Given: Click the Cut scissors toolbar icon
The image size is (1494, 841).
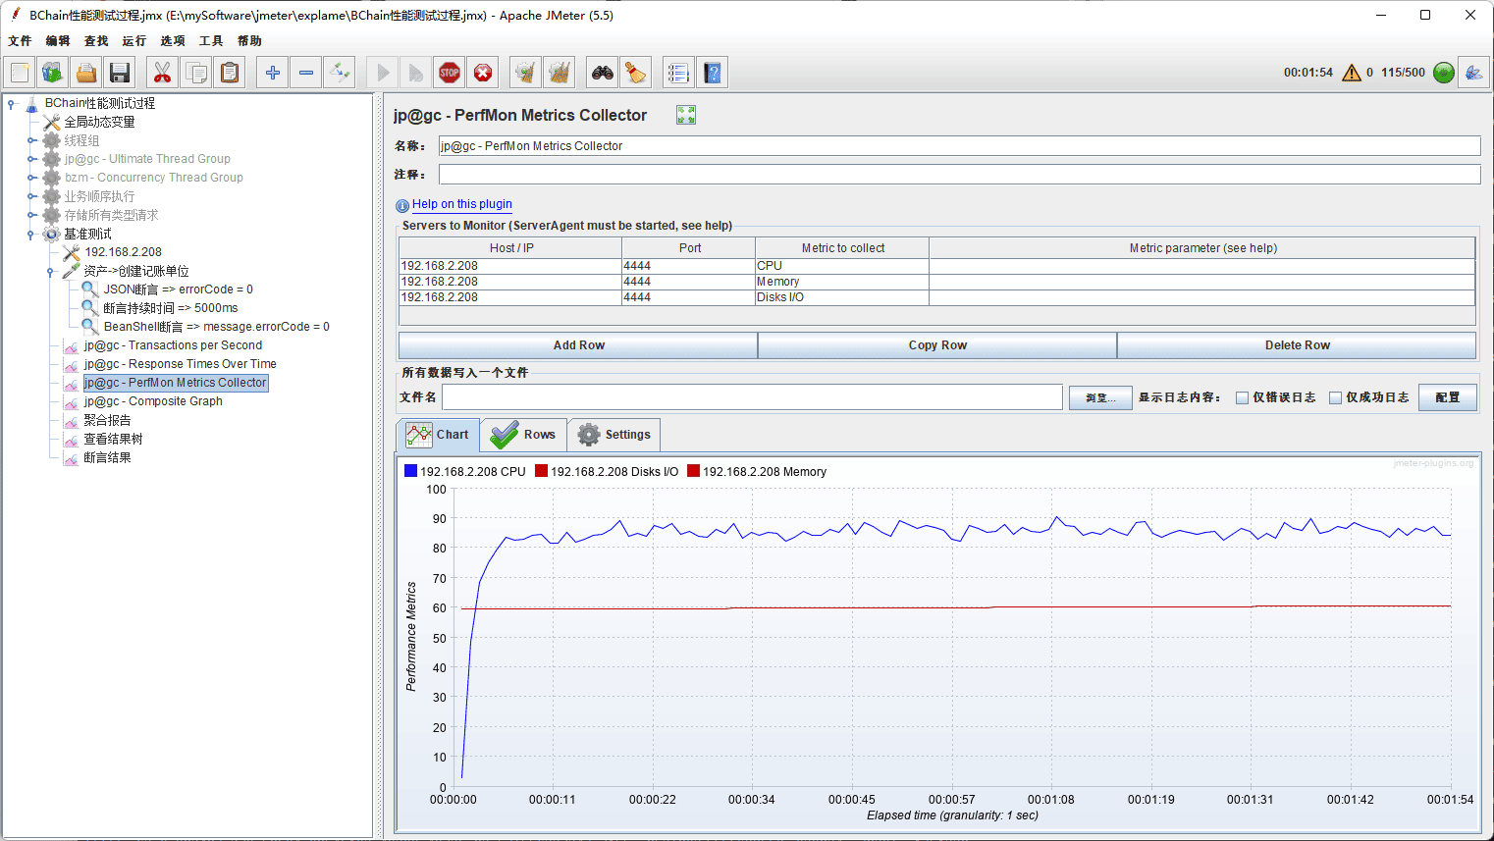Looking at the screenshot, I should click(162, 73).
